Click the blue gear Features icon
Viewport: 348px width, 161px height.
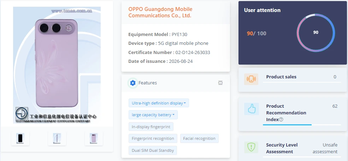(133, 83)
